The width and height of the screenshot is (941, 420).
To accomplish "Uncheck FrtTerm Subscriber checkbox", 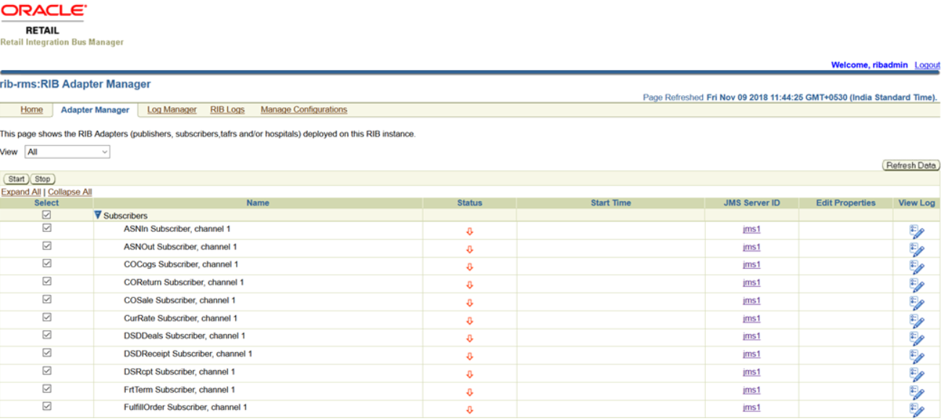I will 47,388.
